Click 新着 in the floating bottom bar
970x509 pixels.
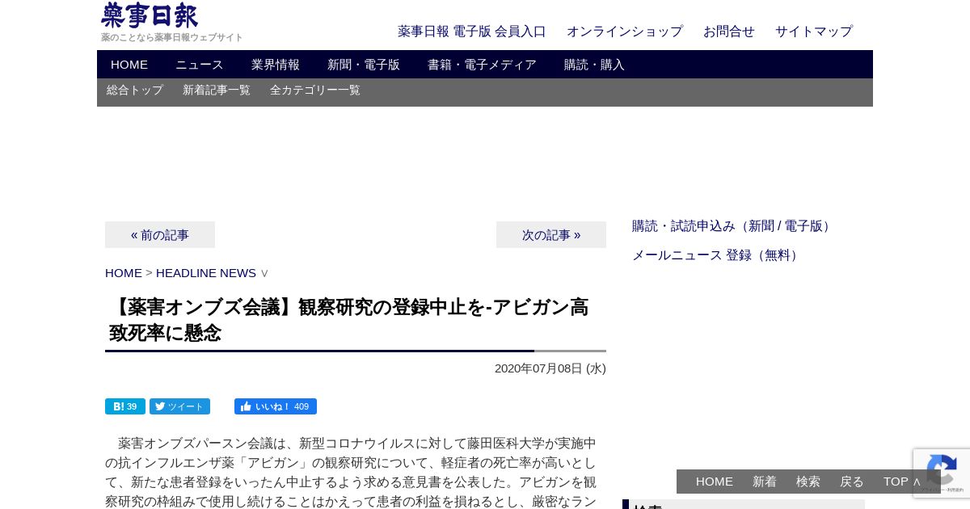[x=765, y=482]
